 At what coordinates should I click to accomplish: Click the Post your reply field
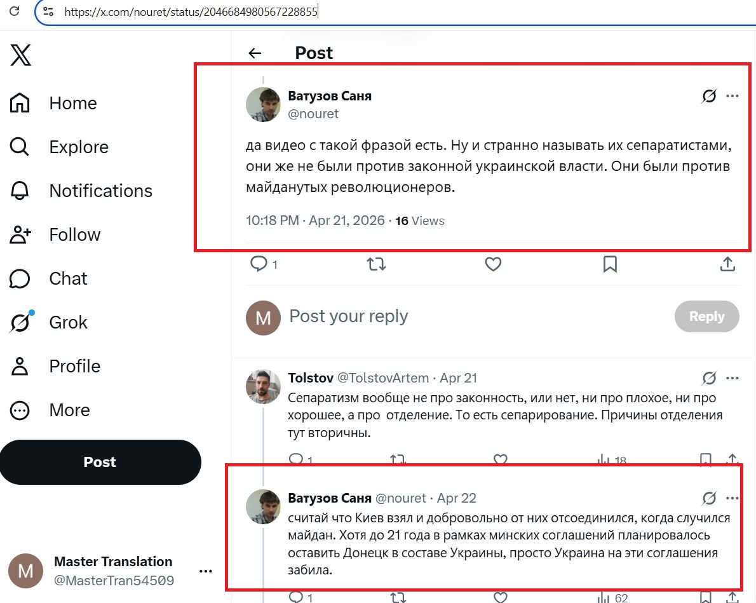point(445,316)
